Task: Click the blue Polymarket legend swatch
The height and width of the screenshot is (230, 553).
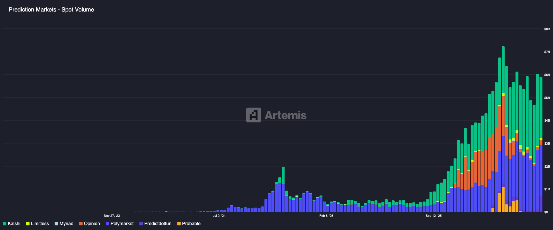Action: [x=107, y=224]
